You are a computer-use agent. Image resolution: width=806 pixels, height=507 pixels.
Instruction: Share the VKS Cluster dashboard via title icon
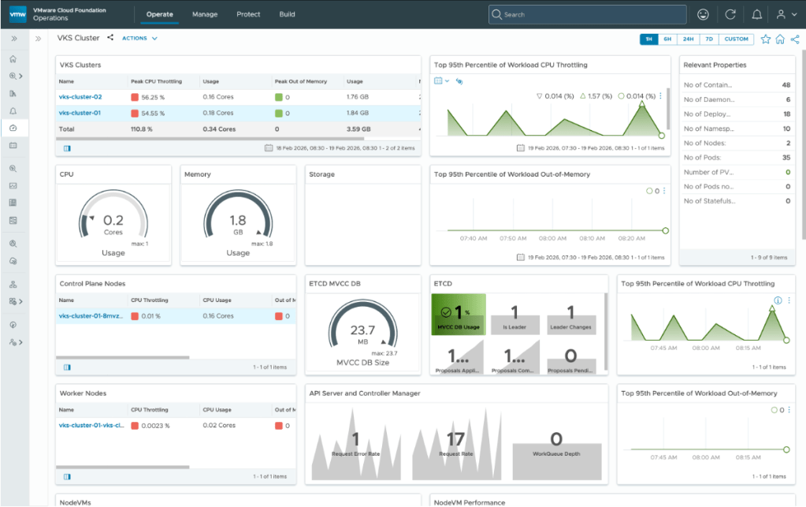(x=110, y=38)
